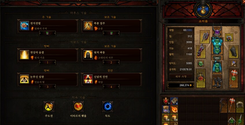Viewport: 245px width, 125px height.
Task: Click key binding 4 under 신념의 진언
Action: click(x=111, y=87)
